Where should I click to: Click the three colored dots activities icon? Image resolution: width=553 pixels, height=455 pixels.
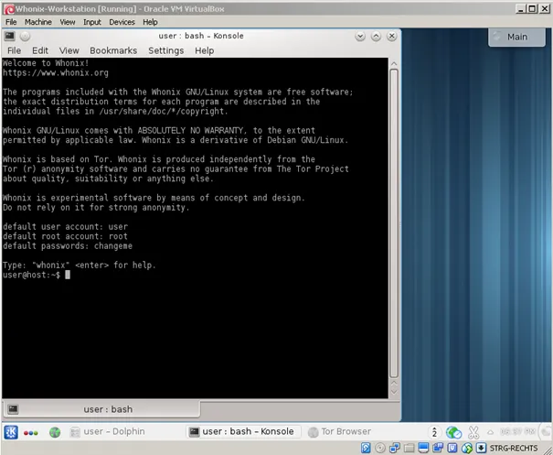(x=31, y=433)
